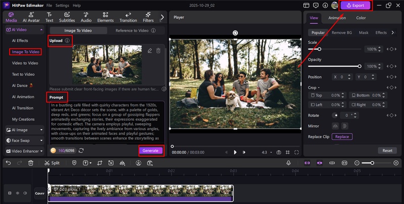Screen dimensions: 404x204
Task: Switch to the Color tab
Action: (x=361, y=18)
